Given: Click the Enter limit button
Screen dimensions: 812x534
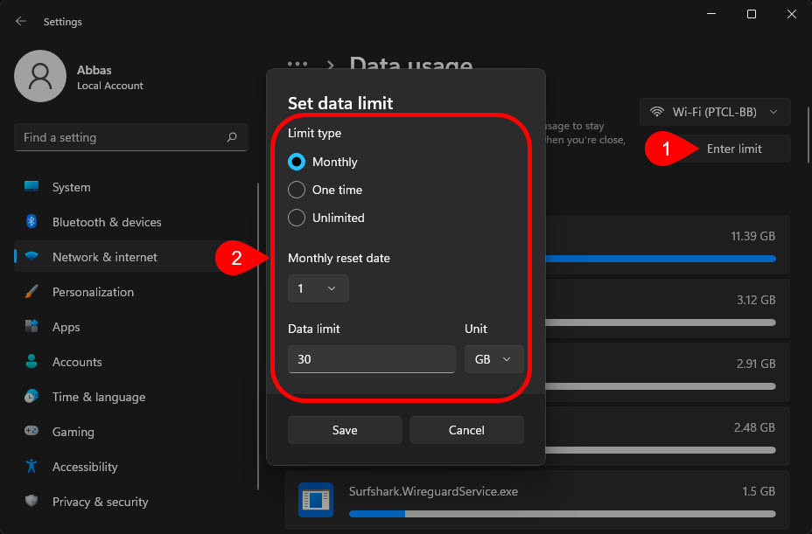Looking at the screenshot, I should 734,149.
